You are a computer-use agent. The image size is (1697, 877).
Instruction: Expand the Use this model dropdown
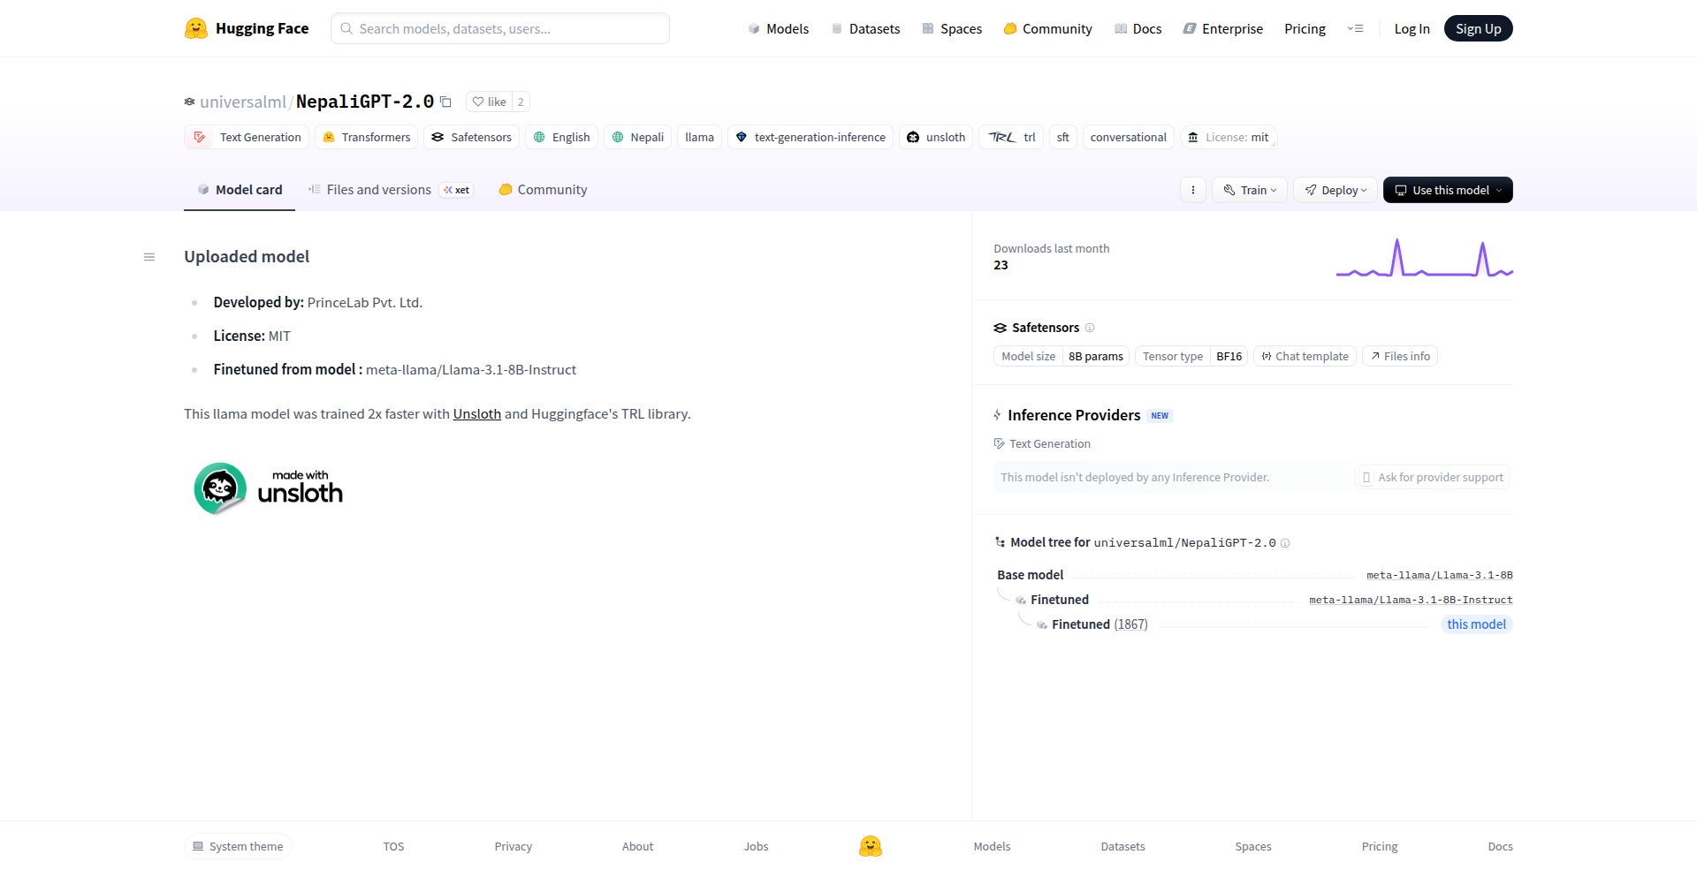click(x=1447, y=189)
